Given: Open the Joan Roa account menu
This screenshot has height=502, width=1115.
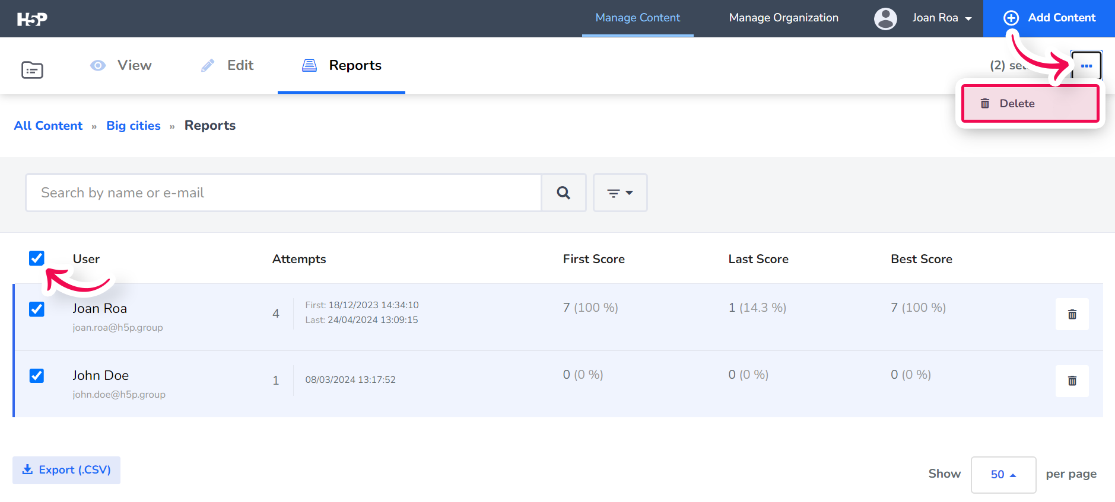Looking at the screenshot, I should point(942,18).
